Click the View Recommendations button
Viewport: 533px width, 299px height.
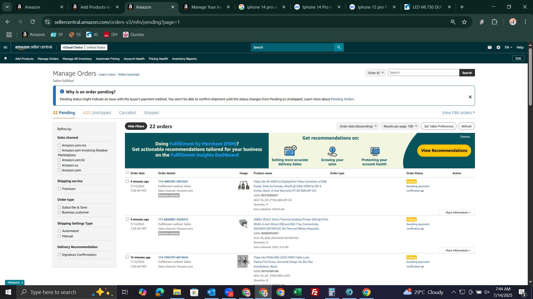tap(444, 151)
